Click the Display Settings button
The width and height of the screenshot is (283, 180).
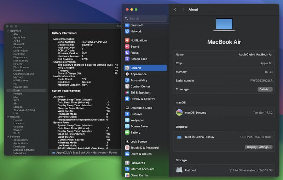259,147
